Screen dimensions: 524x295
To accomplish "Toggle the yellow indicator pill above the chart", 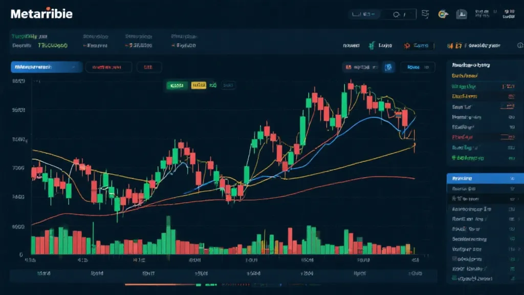I will point(198,85).
